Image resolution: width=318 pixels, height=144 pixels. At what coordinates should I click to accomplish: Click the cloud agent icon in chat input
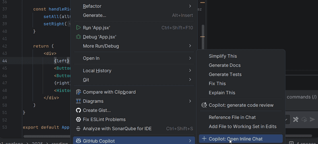pyautogui.click(x=304, y=119)
